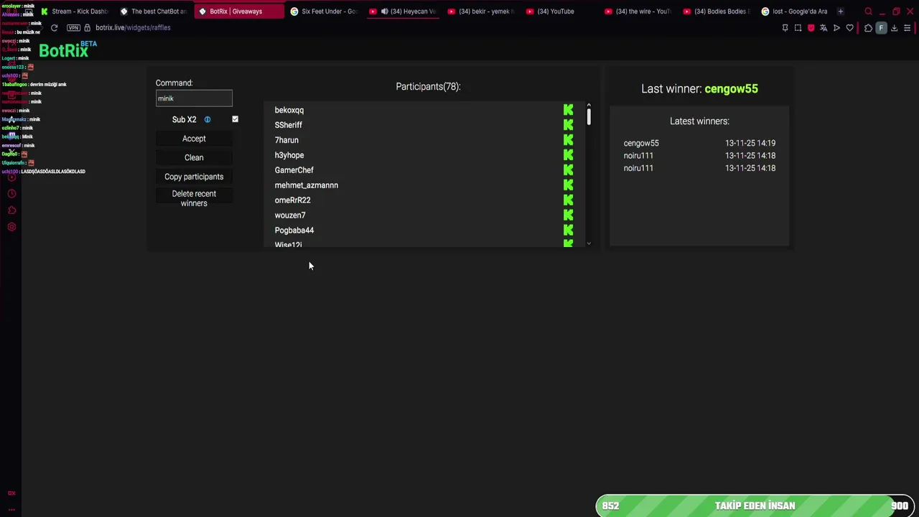Click the red ad blocker shield icon
The image size is (919, 517).
coord(811,28)
